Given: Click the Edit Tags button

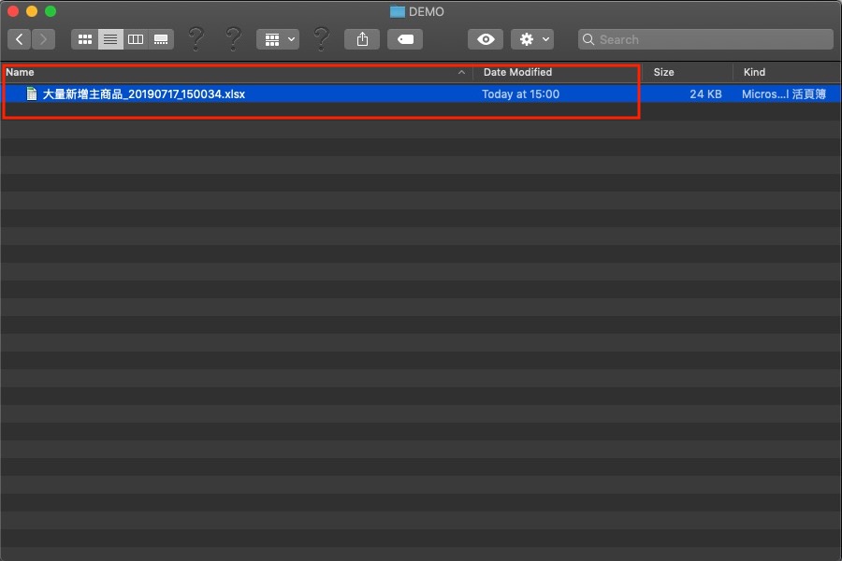Looking at the screenshot, I should [x=405, y=39].
